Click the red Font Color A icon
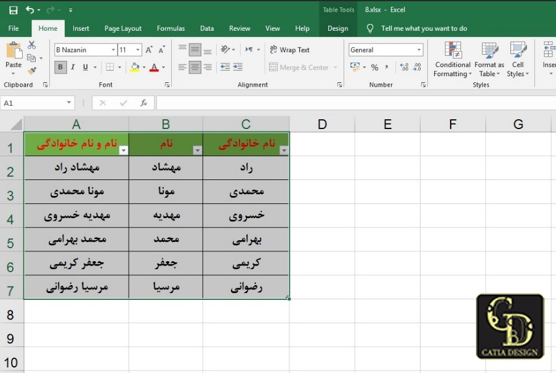Viewport: 556px width, 373px height. click(154, 67)
